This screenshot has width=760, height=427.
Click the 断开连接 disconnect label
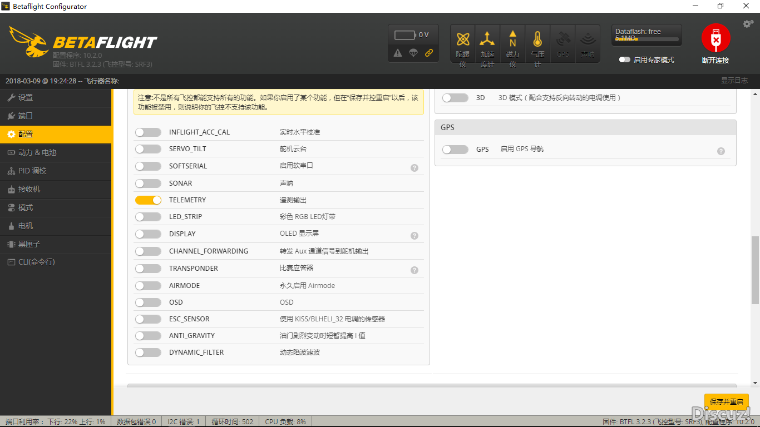715,60
